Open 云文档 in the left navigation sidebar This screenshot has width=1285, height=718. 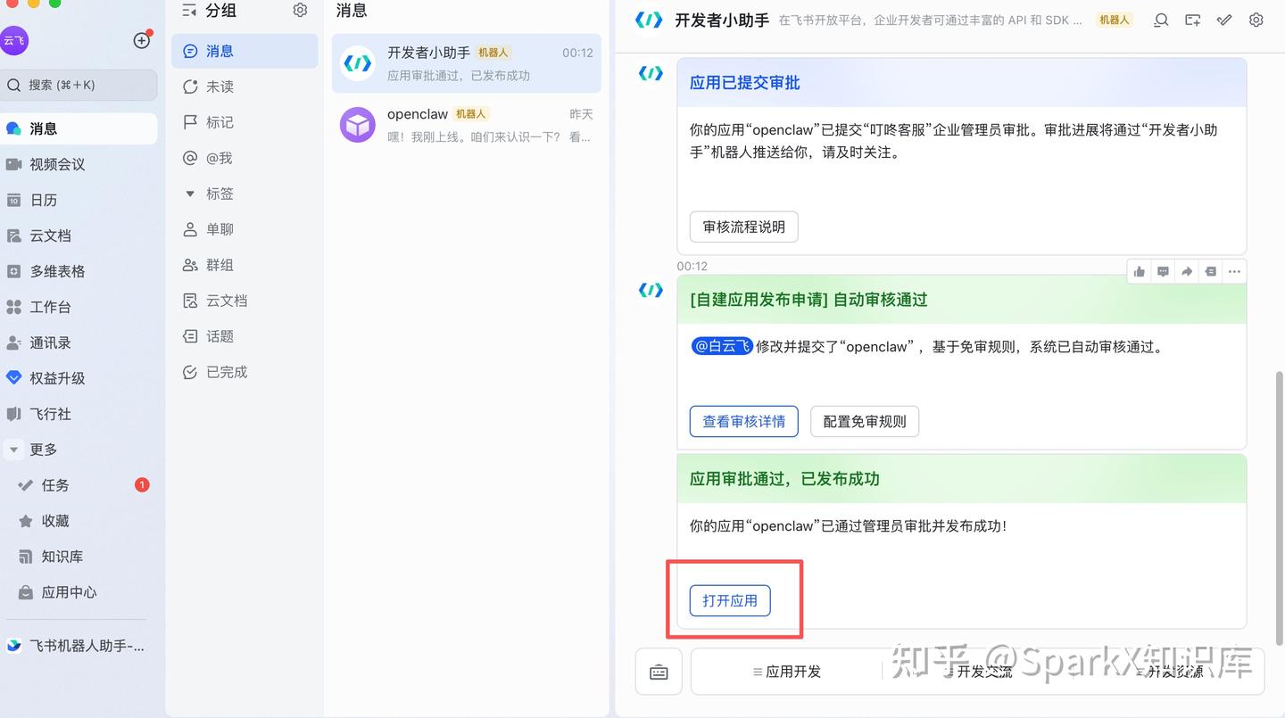(79, 235)
